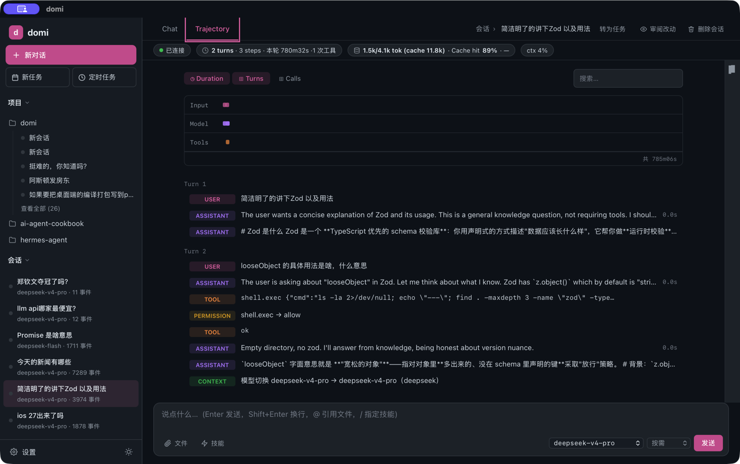Open the 技能 skills lightning button
The image size is (740, 464).
tap(212, 443)
